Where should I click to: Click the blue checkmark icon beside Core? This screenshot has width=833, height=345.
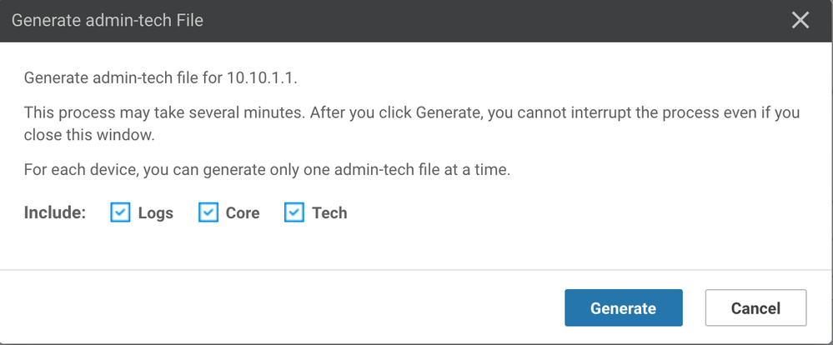(208, 212)
